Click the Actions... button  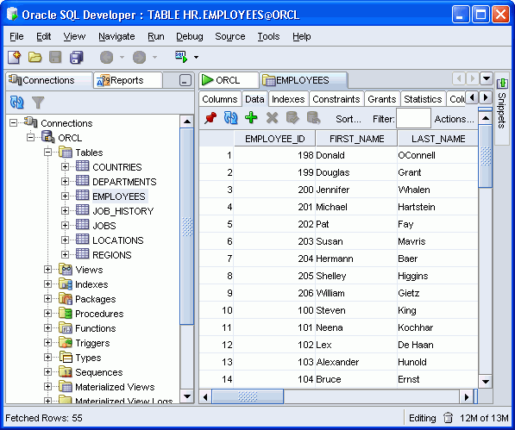pyautogui.click(x=454, y=119)
